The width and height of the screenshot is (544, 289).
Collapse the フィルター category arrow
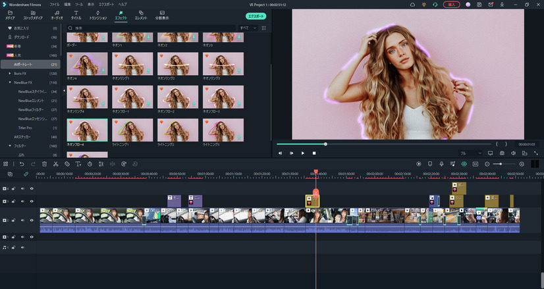(10, 145)
